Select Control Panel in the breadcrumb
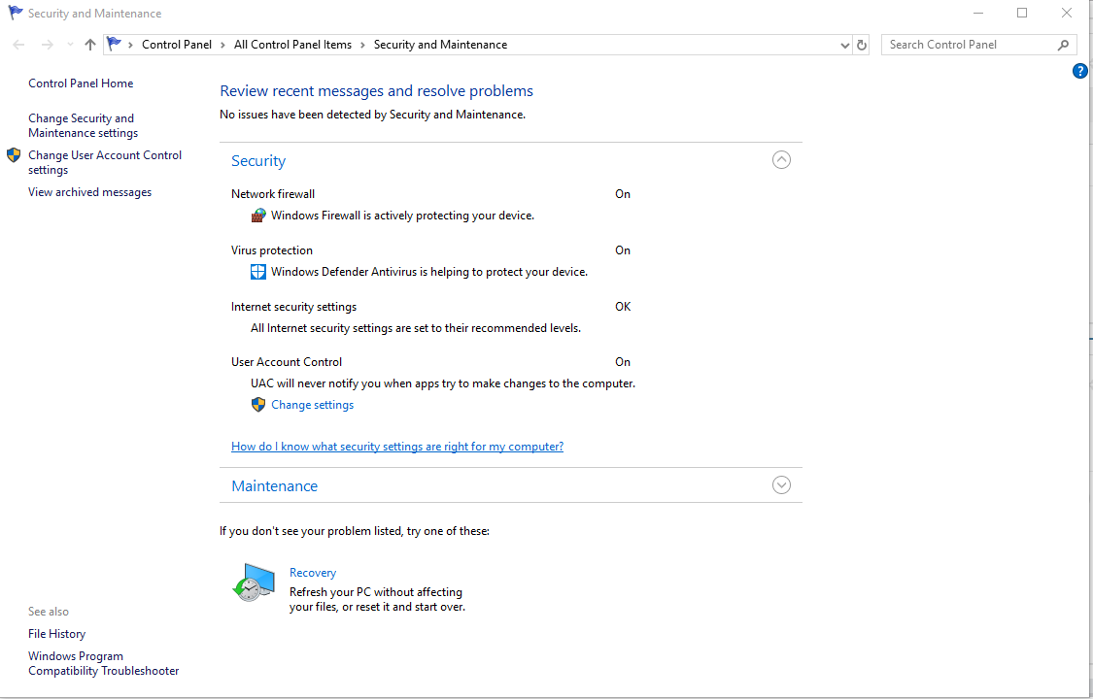 177,45
